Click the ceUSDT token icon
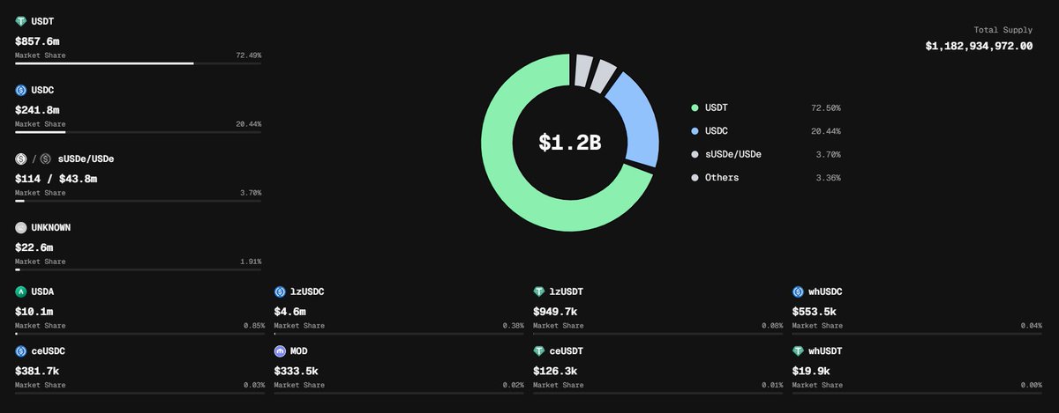1059x413 pixels. click(x=539, y=350)
